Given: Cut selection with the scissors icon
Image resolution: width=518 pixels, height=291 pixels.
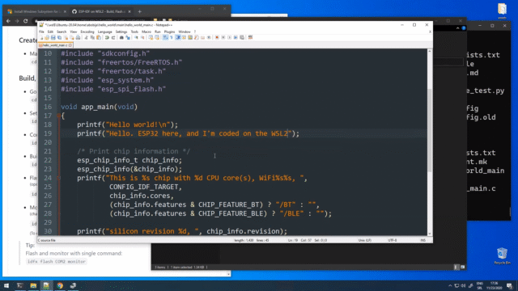Looking at the screenshot, I should (x=86, y=38).
